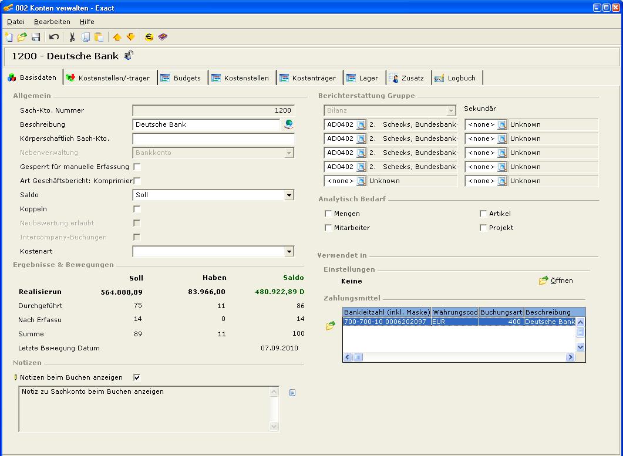Switch to the Kostenstellen/-träger tab

109,78
